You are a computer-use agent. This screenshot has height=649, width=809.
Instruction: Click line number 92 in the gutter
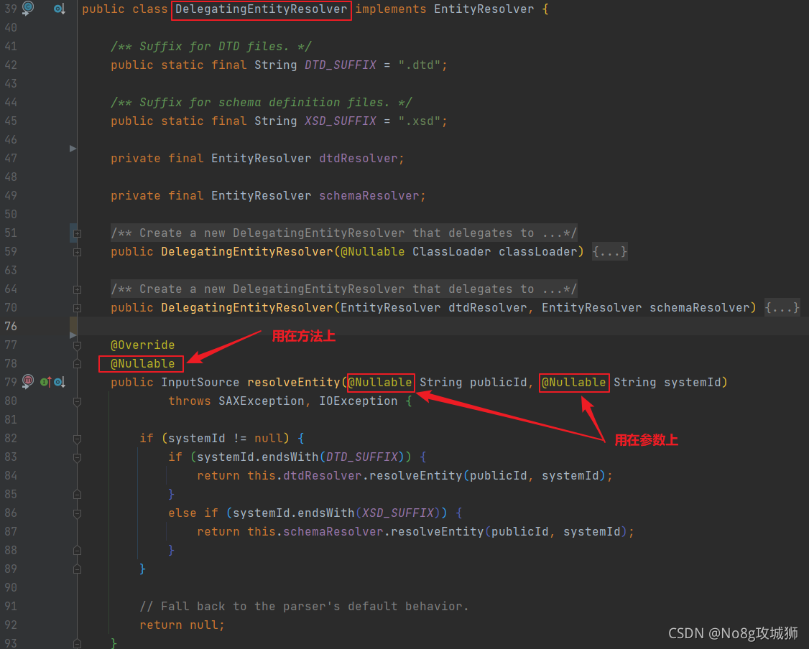(x=11, y=625)
